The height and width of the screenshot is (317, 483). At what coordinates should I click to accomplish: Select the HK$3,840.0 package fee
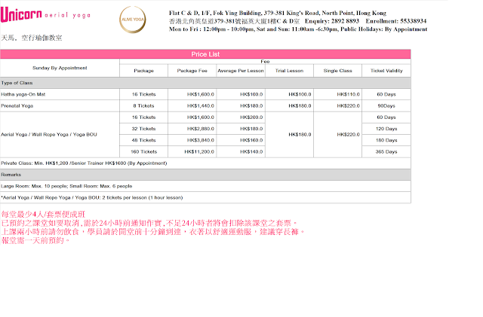(201, 140)
